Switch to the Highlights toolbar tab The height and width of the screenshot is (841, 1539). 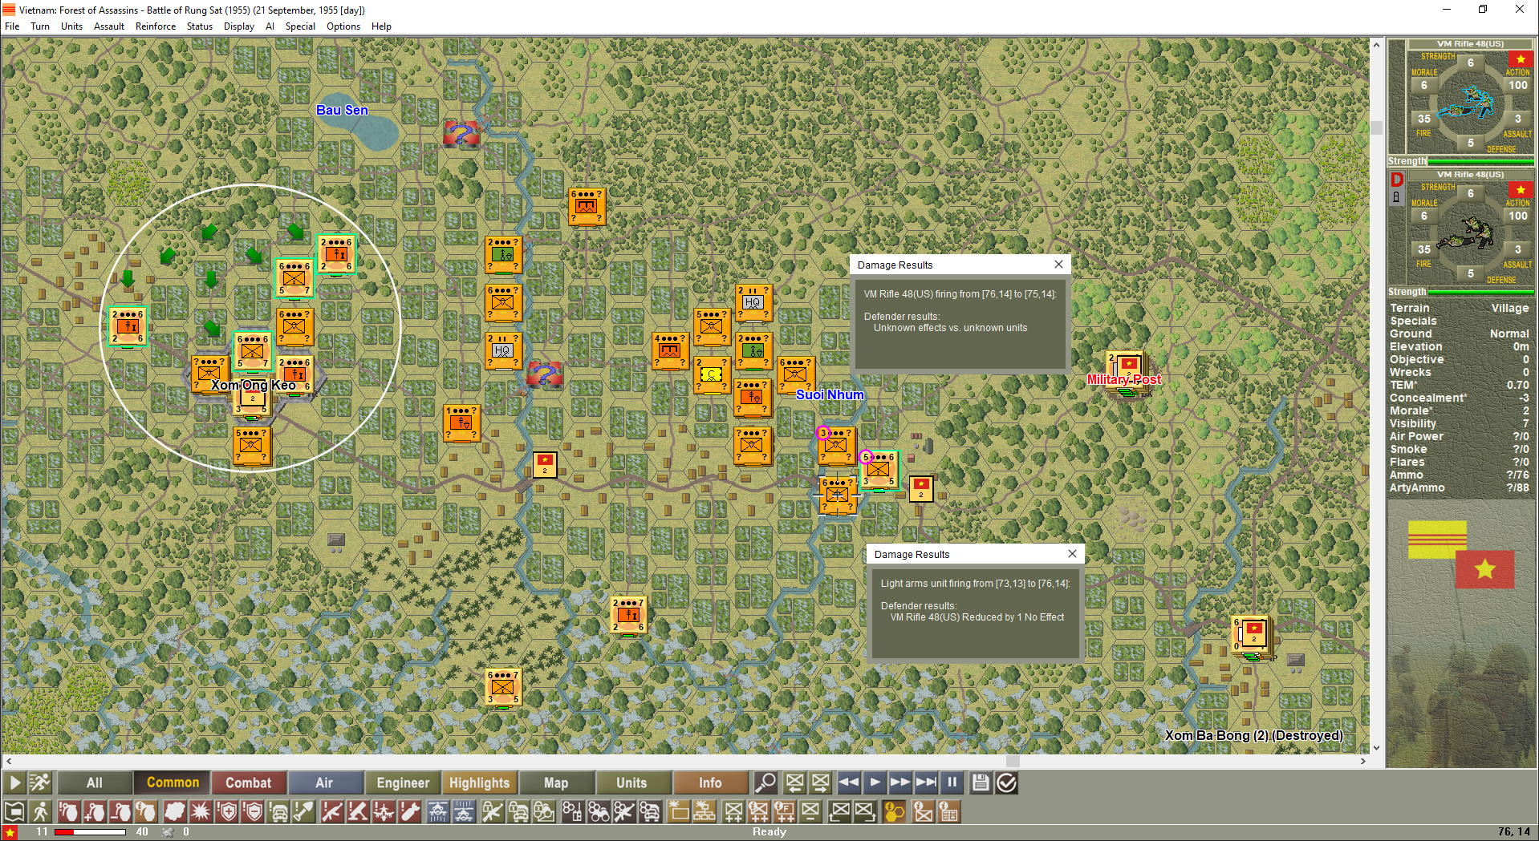coord(480,782)
